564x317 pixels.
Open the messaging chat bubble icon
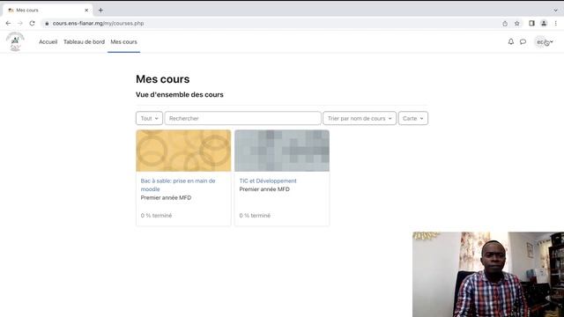tap(523, 42)
